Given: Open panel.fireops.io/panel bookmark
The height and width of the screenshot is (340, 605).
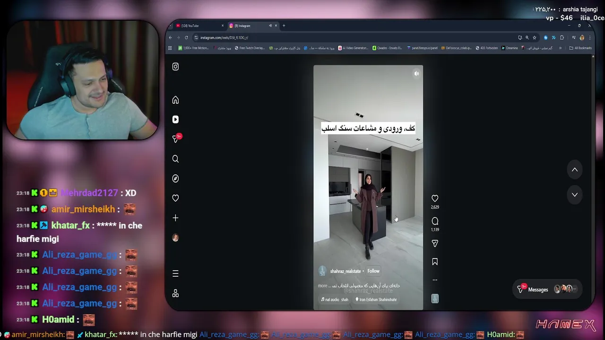Looking at the screenshot, I should tap(422, 48).
